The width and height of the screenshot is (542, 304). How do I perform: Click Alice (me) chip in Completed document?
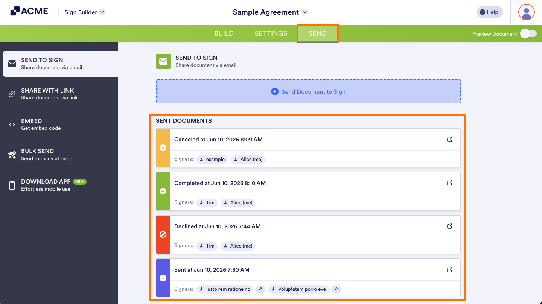click(238, 202)
